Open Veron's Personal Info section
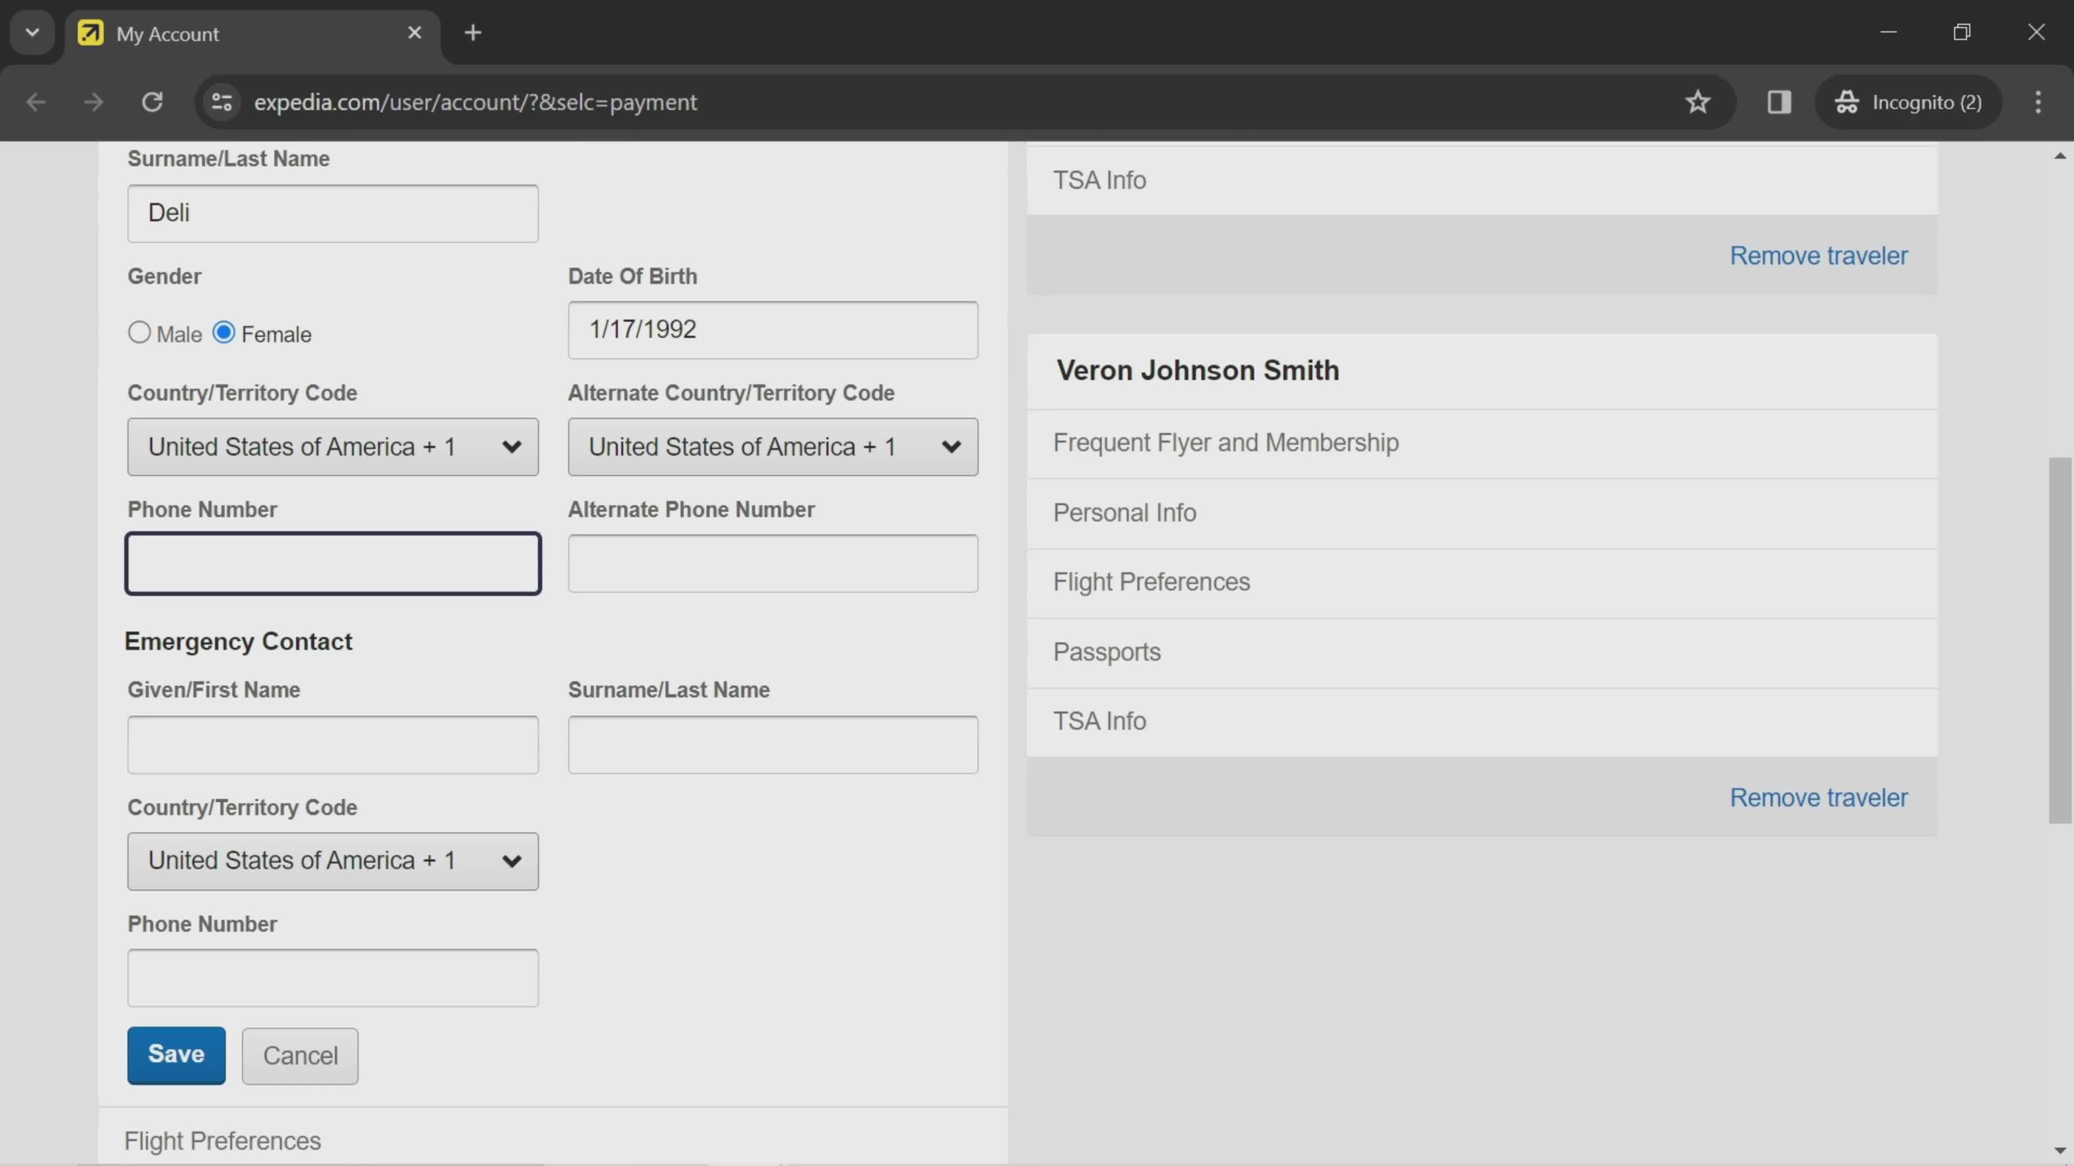 (1482, 513)
